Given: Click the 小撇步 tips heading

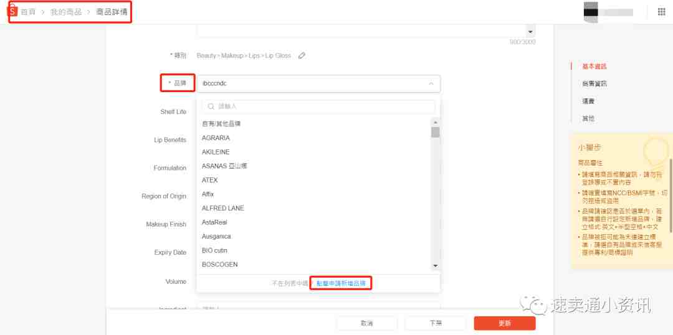Looking at the screenshot, I should click(589, 147).
